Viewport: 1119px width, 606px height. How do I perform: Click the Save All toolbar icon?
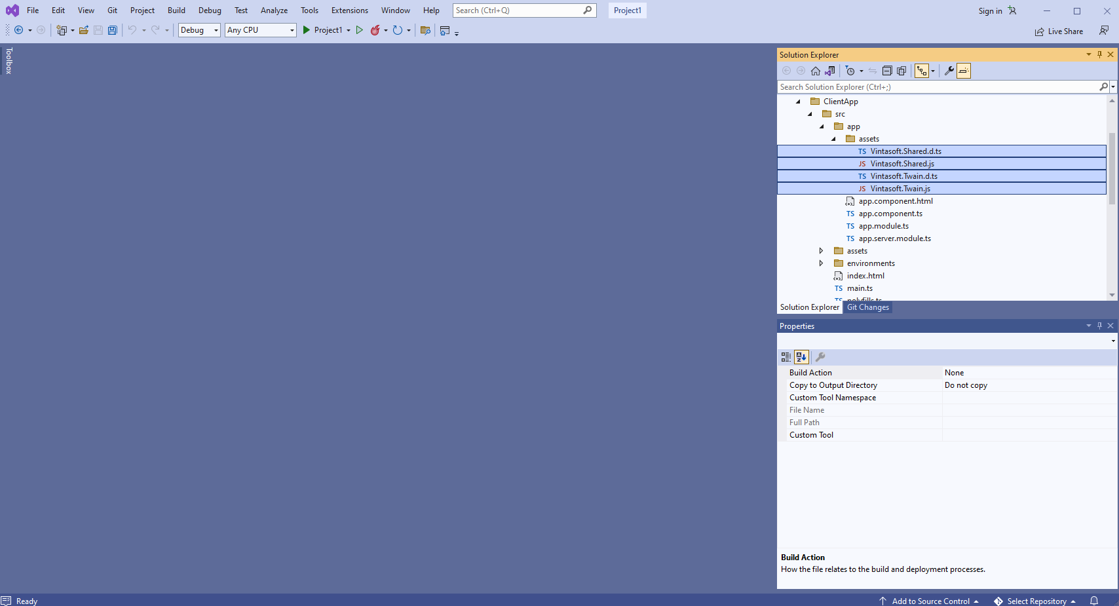coord(113,30)
